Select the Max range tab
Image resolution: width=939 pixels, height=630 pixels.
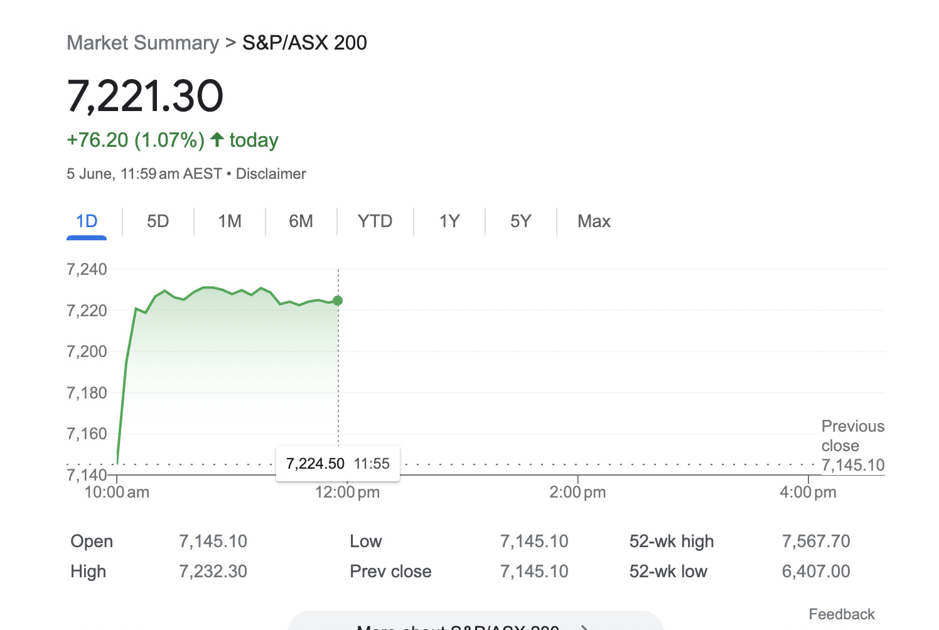[594, 222]
